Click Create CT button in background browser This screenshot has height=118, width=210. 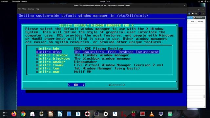point(190,18)
